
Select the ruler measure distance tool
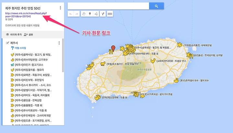coord(110,14)
